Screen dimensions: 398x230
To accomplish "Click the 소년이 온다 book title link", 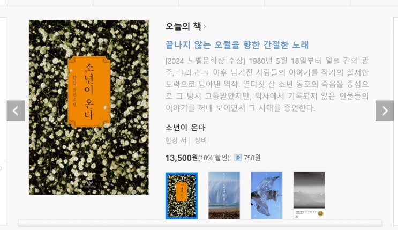I will [x=185, y=127].
